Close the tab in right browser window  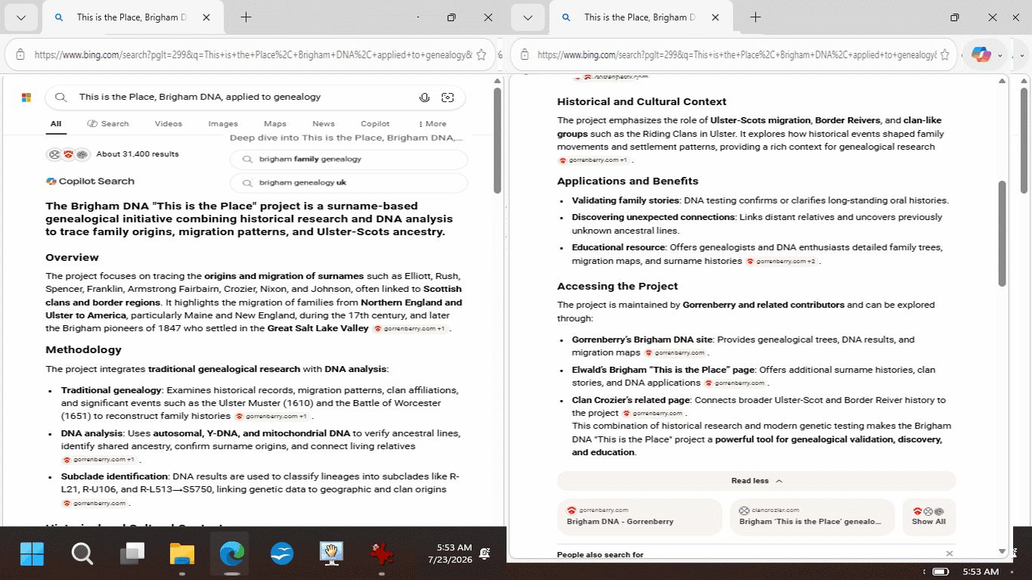point(714,17)
